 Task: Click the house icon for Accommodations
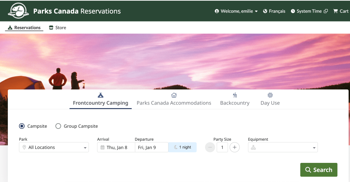point(174,95)
